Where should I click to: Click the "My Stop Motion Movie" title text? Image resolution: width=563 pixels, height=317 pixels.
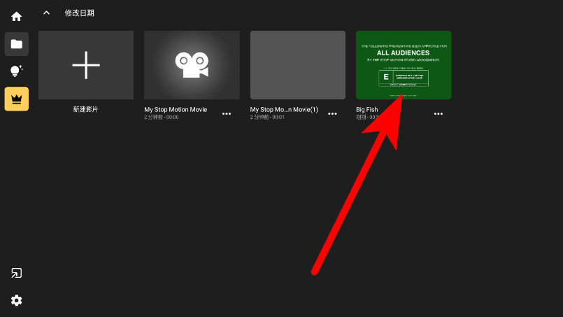coord(176,110)
